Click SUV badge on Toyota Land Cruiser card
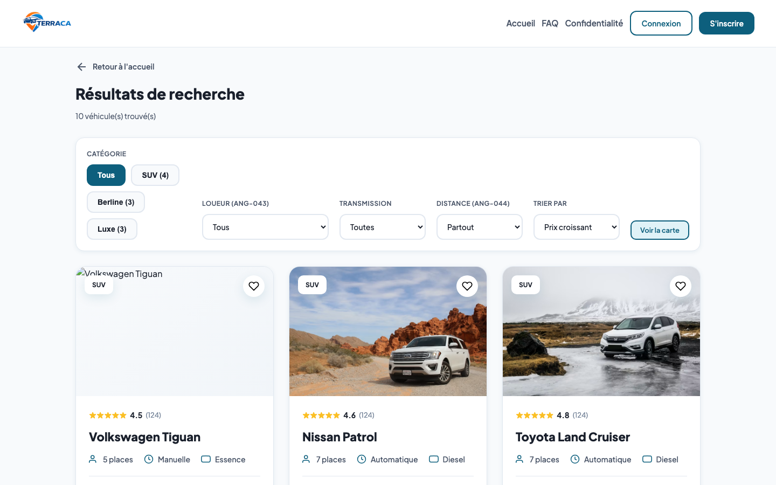The width and height of the screenshot is (776, 485). (x=525, y=285)
